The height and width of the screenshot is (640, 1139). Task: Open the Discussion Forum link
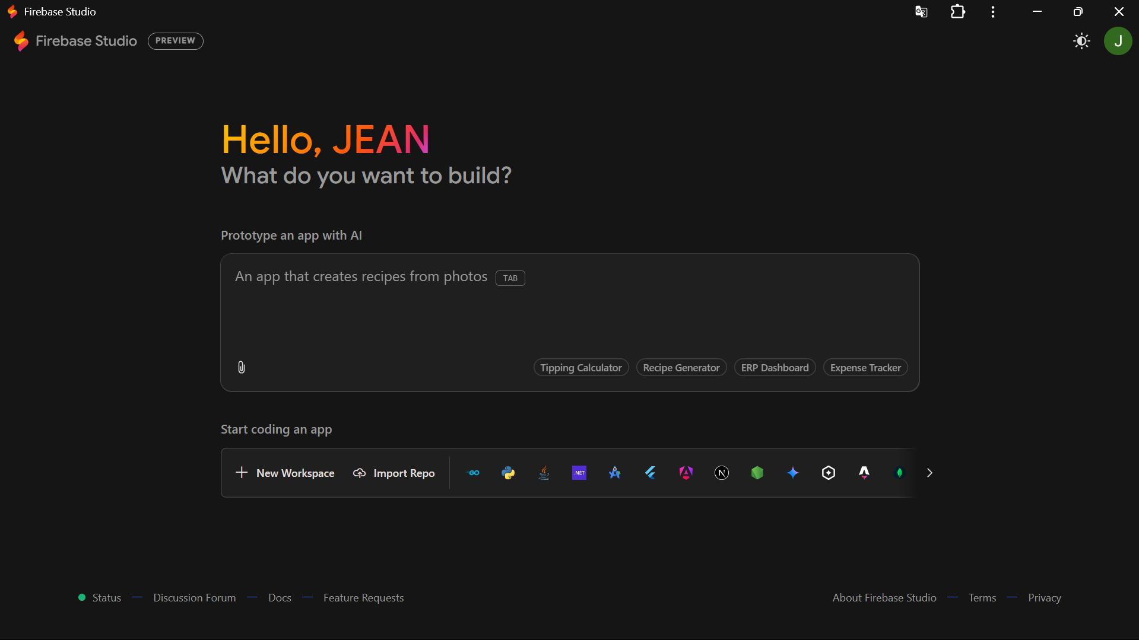click(x=195, y=598)
